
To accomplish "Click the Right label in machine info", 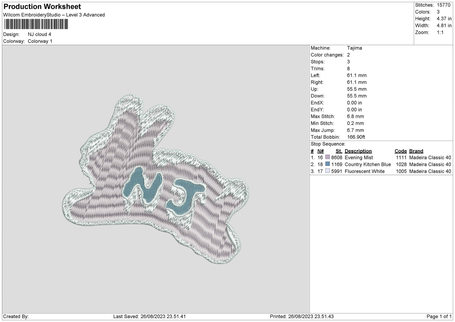I will 317,82.
